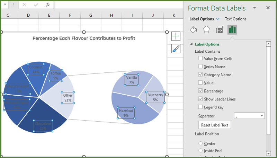Open the task pane options dropdown arrow
The width and height of the screenshot is (277, 158).
click(x=254, y=8)
